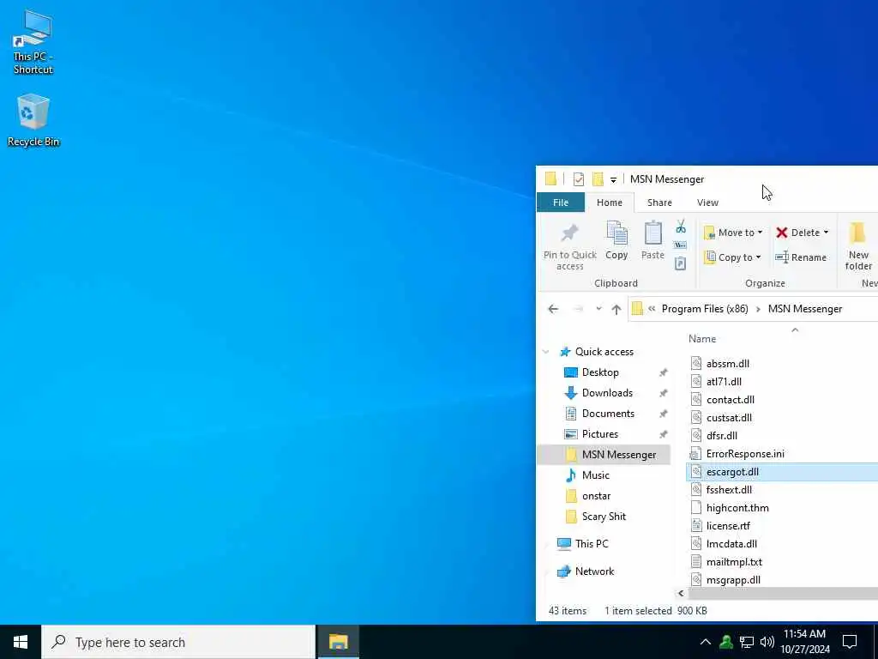878x659 pixels.
Task: Select This PC in the navigation pane
Action: 592,543
